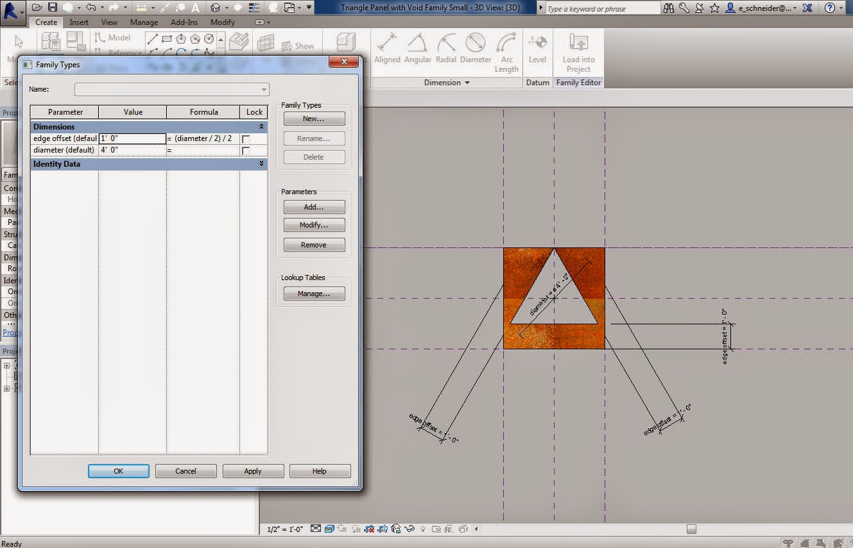
Task: Click the Visual Style cube icon in view control bar
Action: pyautogui.click(x=329, y=529)
